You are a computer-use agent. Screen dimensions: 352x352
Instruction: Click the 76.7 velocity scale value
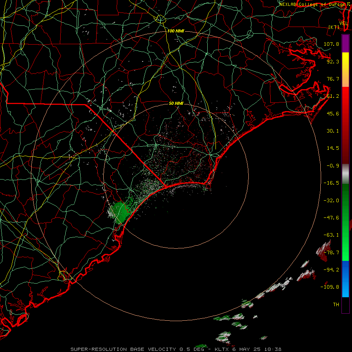point(333,79)
